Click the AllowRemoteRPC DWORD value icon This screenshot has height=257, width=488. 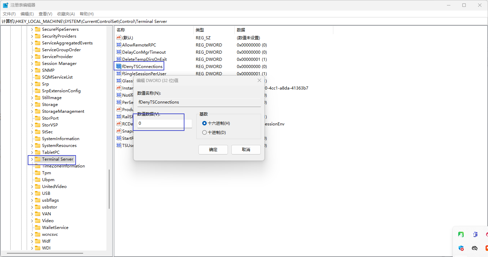119,45
